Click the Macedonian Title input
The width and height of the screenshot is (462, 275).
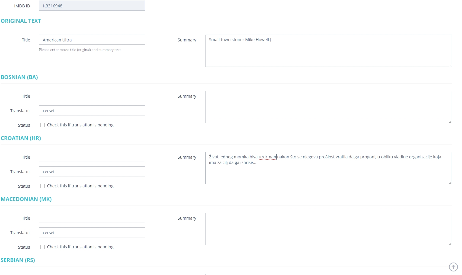click(x=92, y=218)
